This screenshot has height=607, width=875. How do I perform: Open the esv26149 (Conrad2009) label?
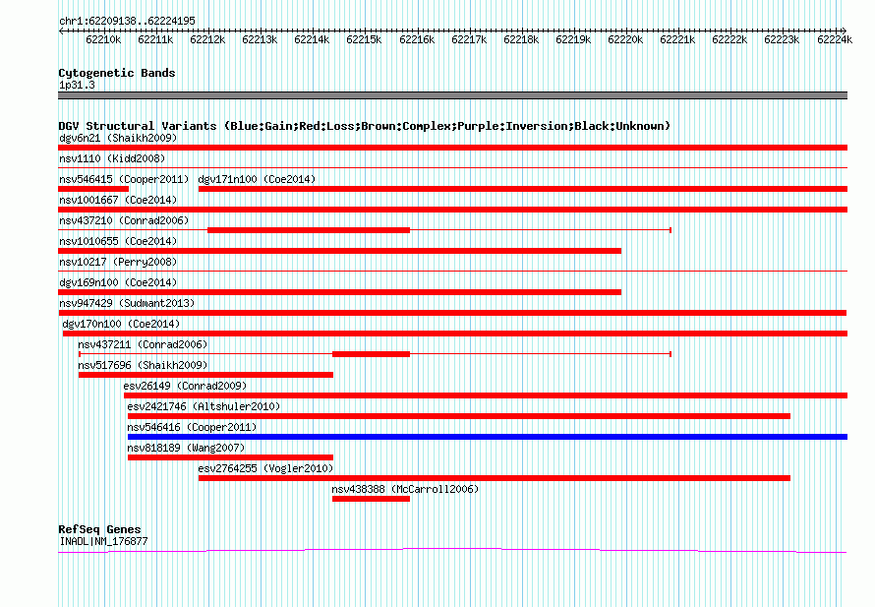[x=185, y=386]
